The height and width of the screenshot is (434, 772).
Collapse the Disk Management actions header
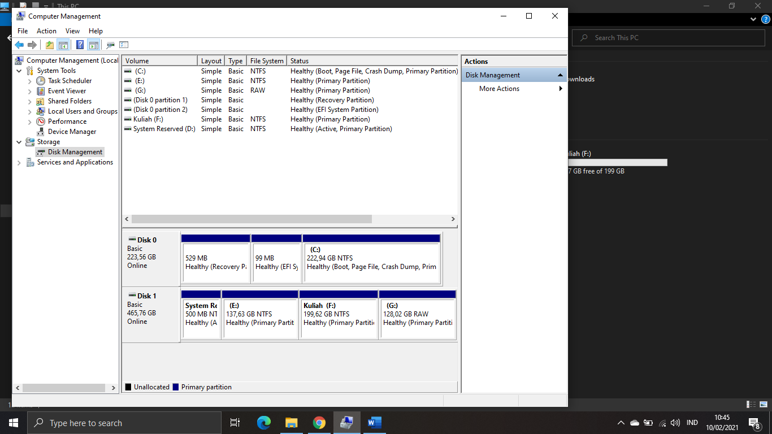pos(560,75)
